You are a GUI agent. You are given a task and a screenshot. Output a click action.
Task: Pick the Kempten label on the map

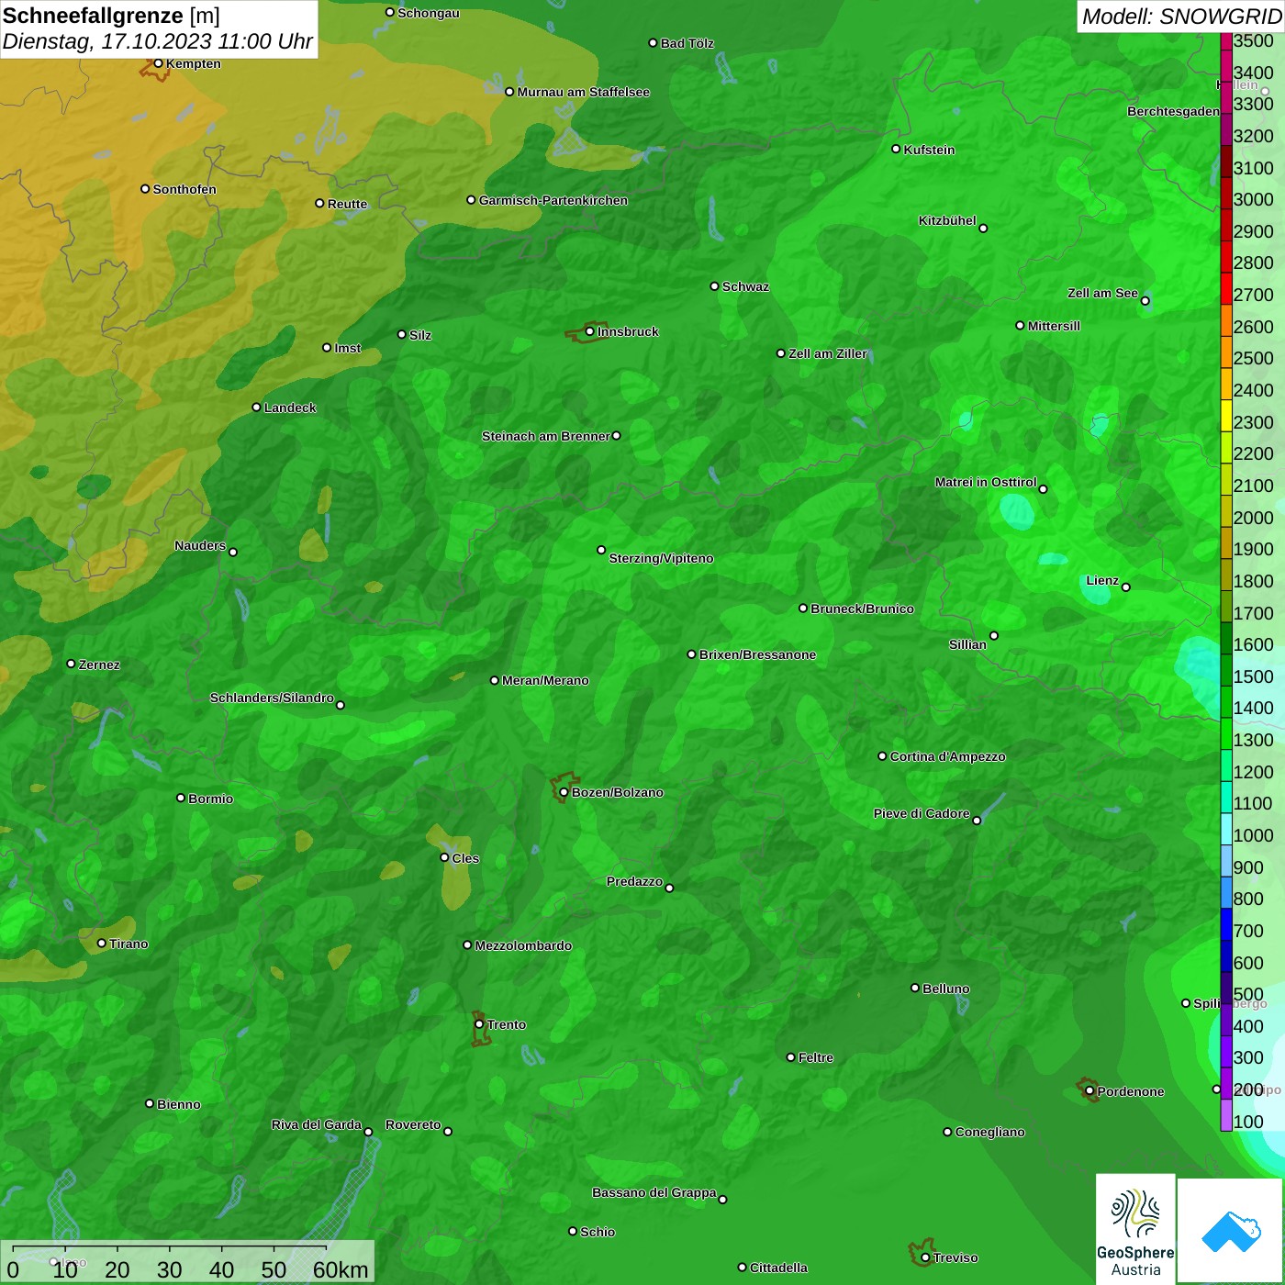click(x=194, y=63)
